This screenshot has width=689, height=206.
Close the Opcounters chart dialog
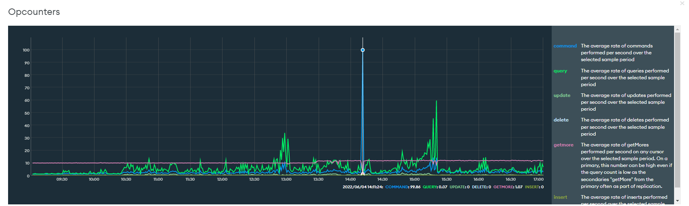[682, 3]
